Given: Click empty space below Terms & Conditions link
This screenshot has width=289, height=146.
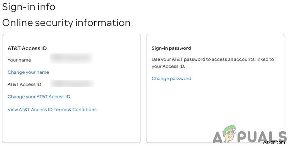Looking at the screenshot, I should coord(71,127).
